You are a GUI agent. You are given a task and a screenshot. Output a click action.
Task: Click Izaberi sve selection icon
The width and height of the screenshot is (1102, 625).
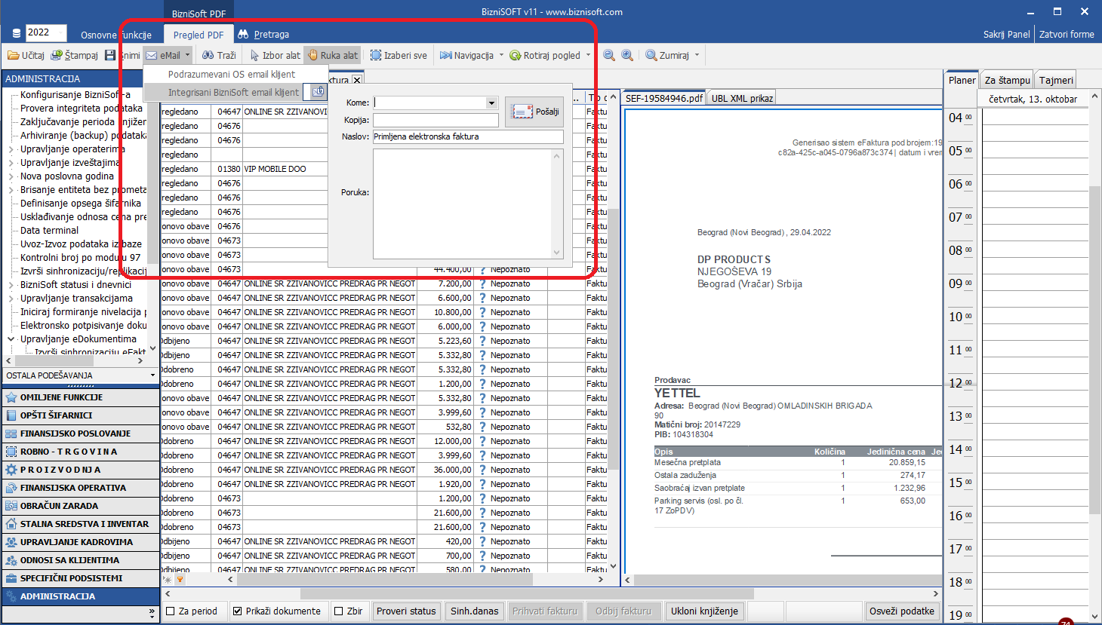point(376,55)
